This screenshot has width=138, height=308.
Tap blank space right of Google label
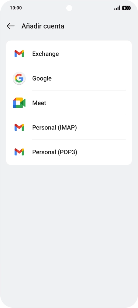coord(91,78)
